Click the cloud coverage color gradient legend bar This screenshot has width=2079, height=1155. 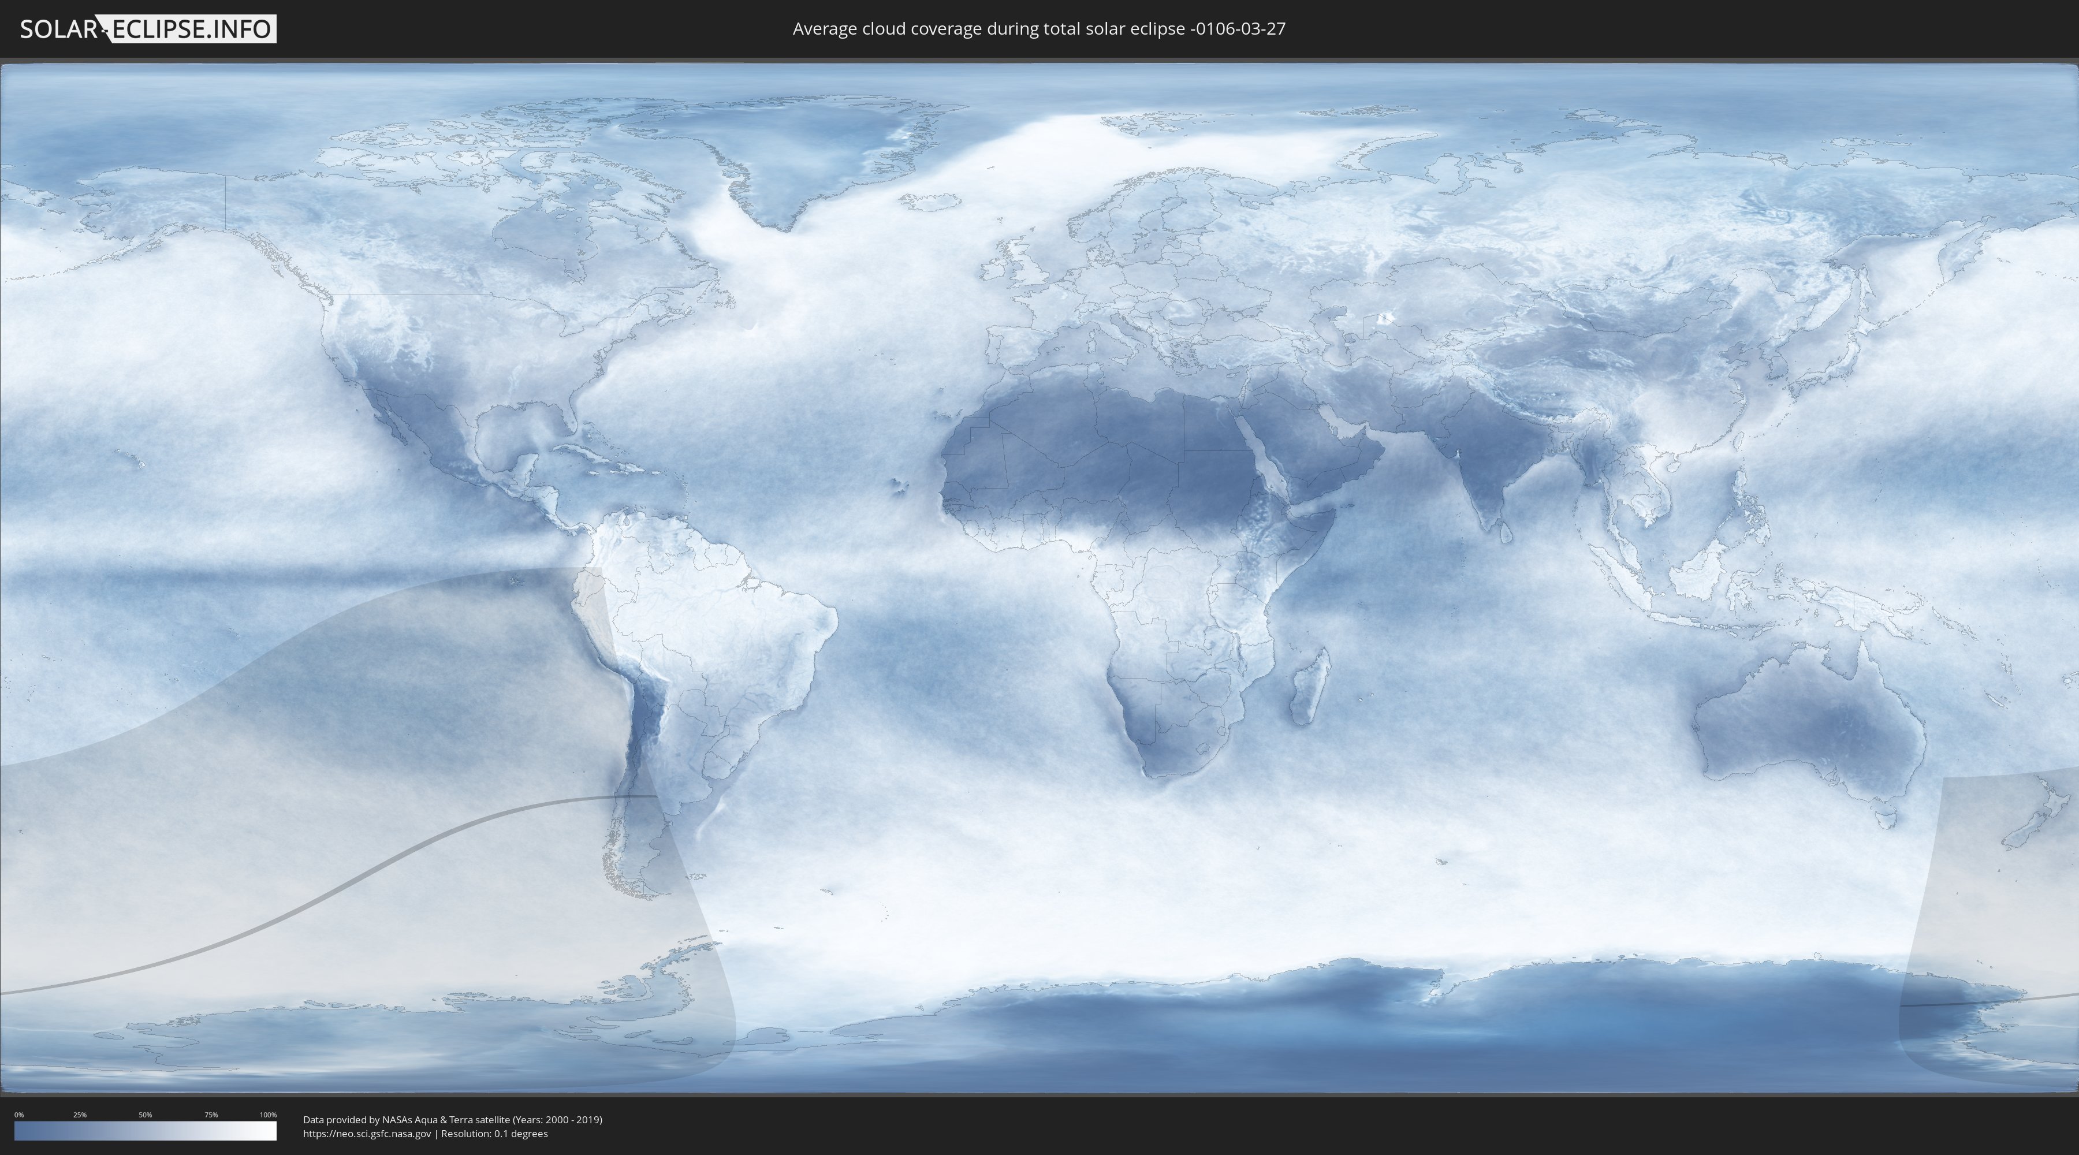pos(146,1131)
